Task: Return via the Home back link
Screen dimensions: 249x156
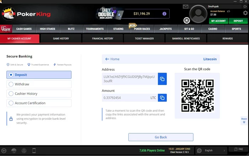Action: click(x=112, y=59)
